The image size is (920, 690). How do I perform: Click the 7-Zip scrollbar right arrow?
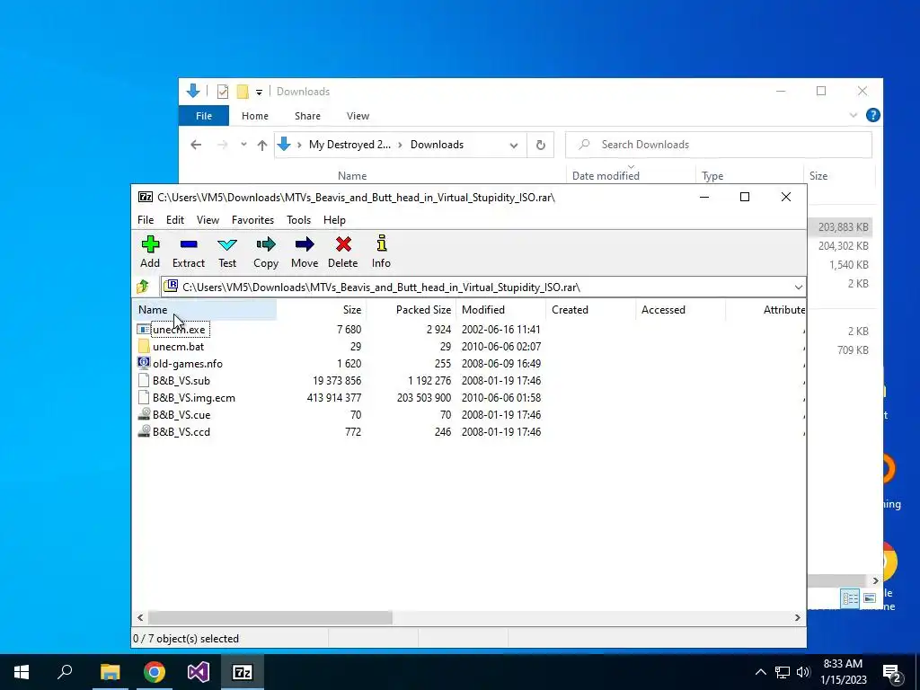coord(798,617)
